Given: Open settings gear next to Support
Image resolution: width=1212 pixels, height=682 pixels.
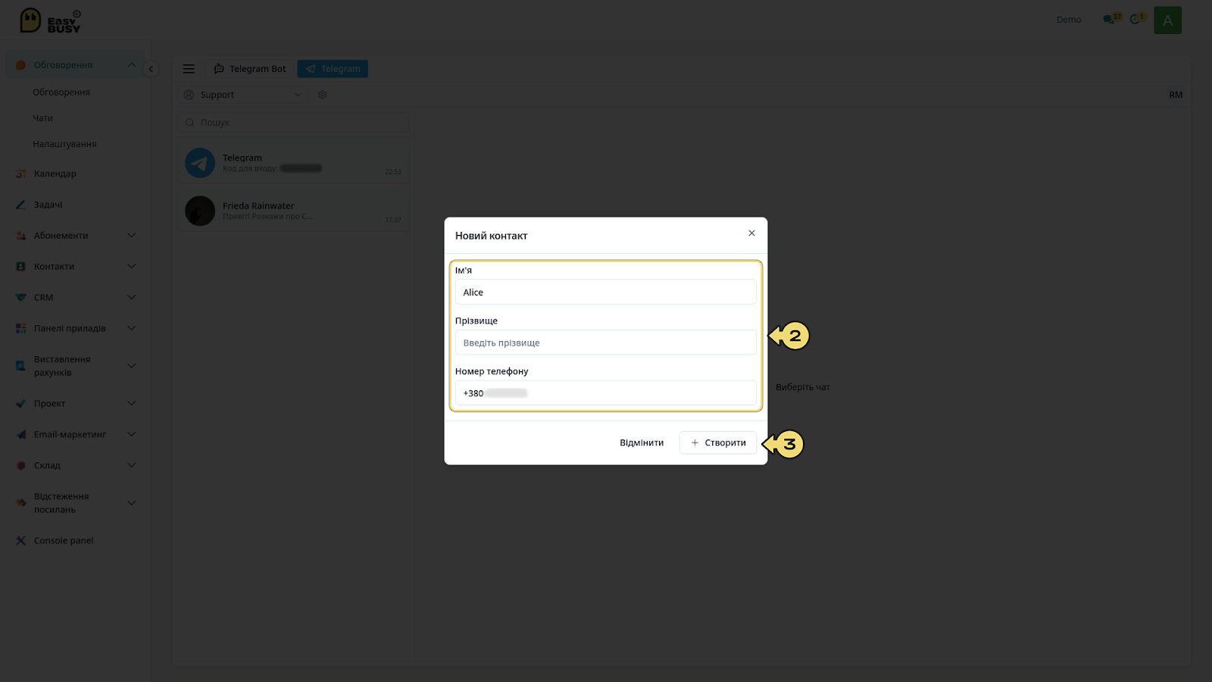Looking at the screenshot, I should pos(323,95).
